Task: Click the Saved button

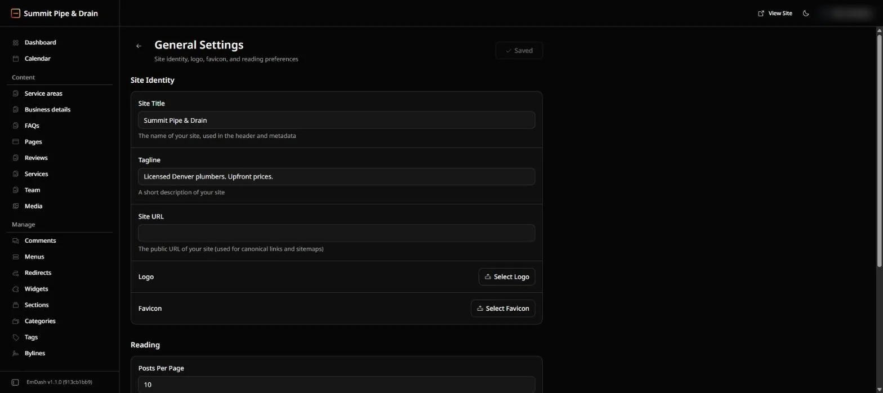Action: click(x=519, y=51)
